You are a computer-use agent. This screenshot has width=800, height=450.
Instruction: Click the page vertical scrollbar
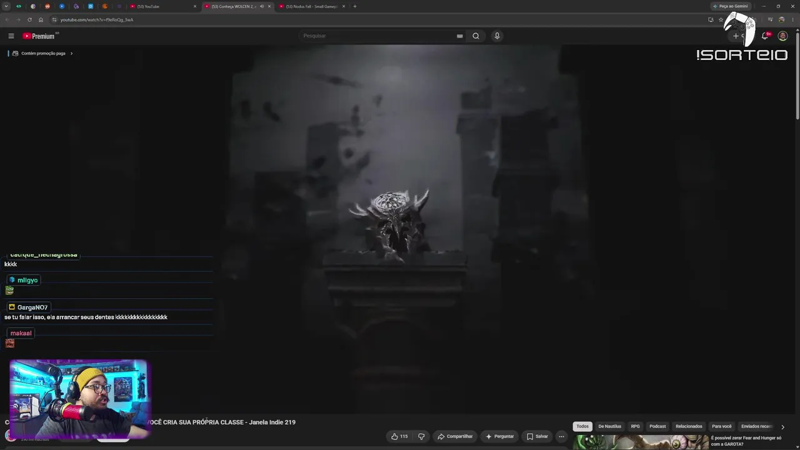(x=797, y=75)
